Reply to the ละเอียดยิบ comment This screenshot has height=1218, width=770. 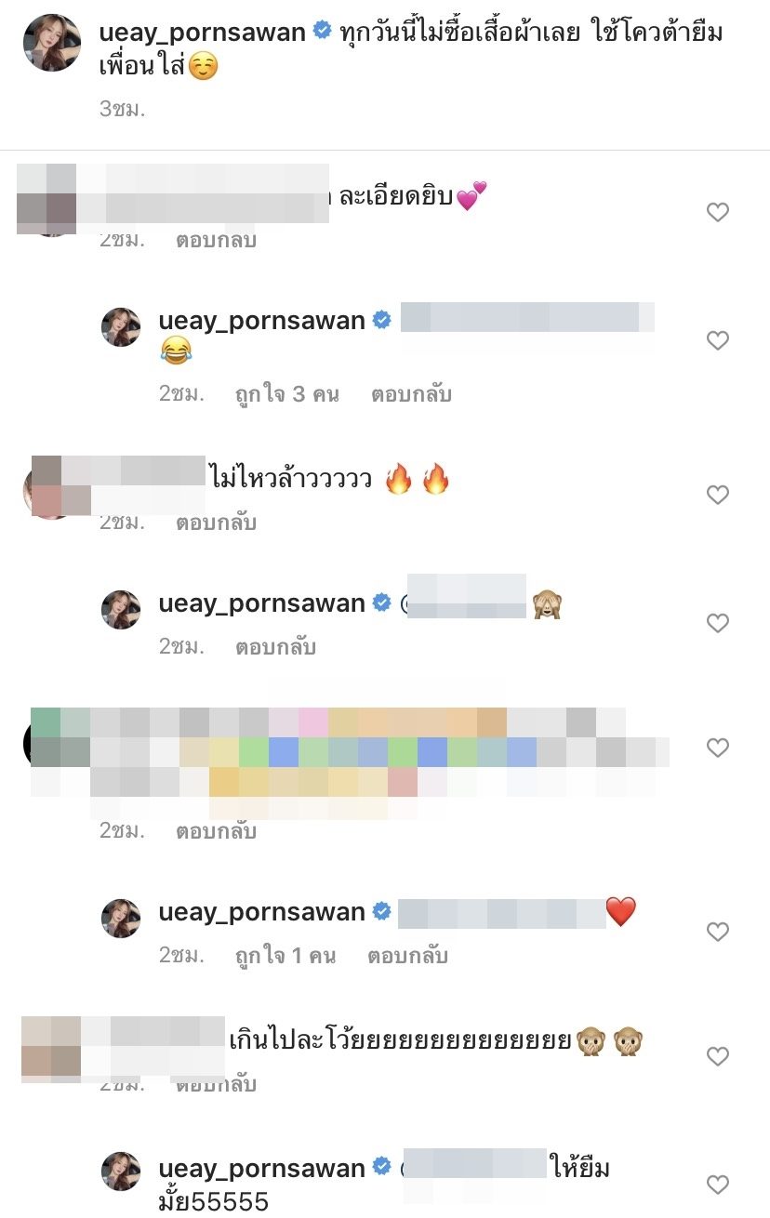point(216,241)
